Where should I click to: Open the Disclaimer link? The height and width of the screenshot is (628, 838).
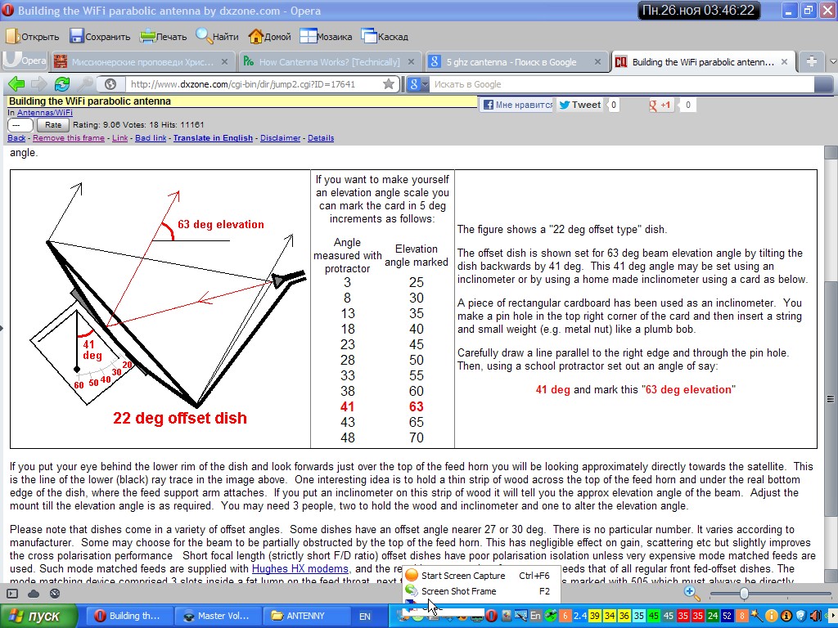pos(280,137)
